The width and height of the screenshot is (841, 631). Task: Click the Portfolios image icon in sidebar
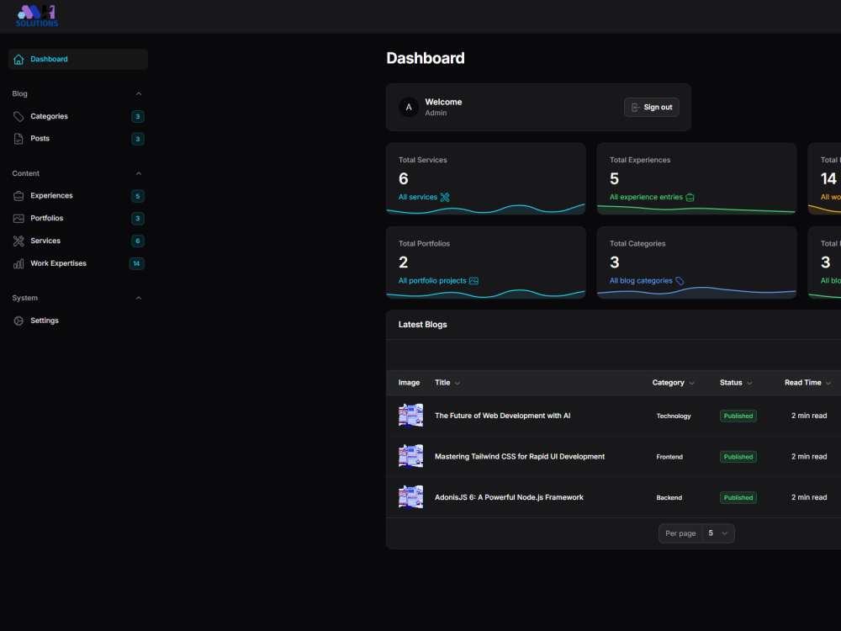(19, 219)
